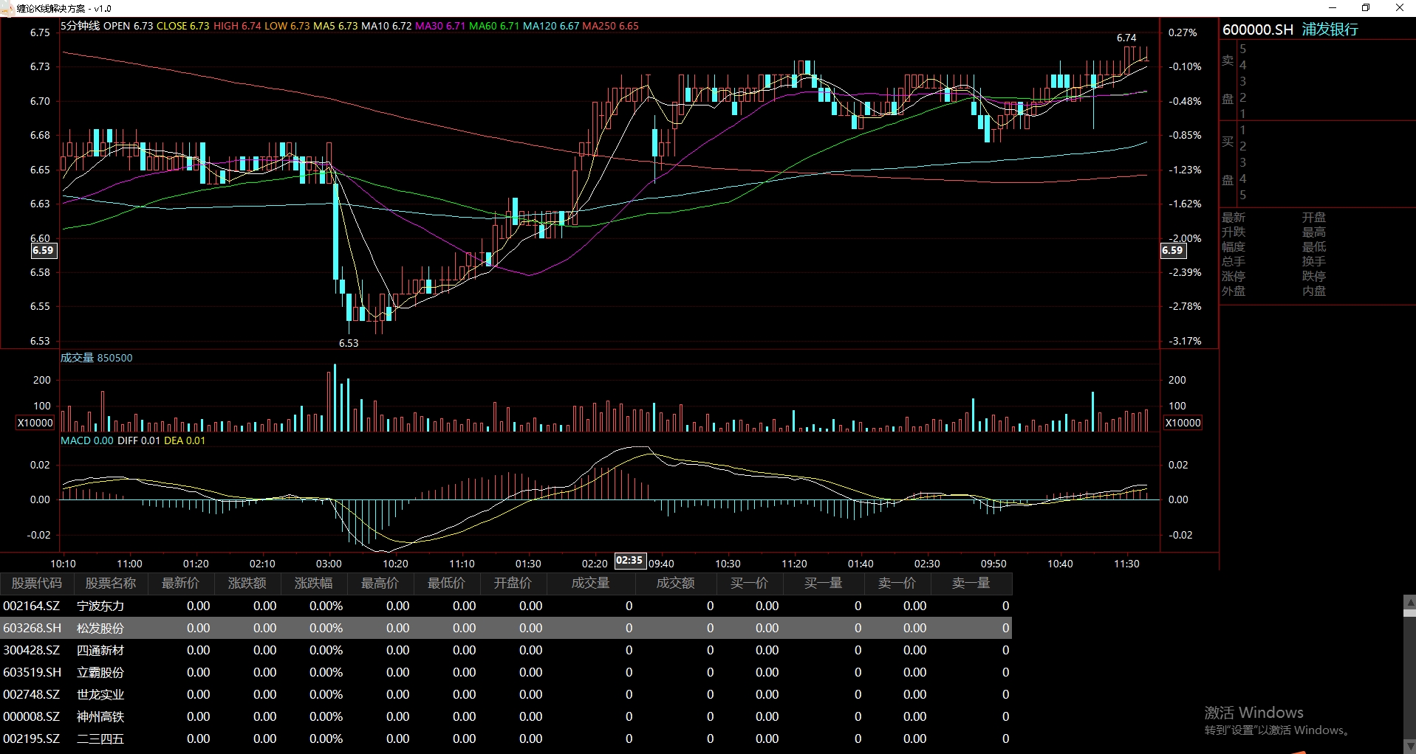The width and height of the screenshot is (1416, 754).
Task: Select stock 宁波东力 name cell
Action: (x=100, y=606)
